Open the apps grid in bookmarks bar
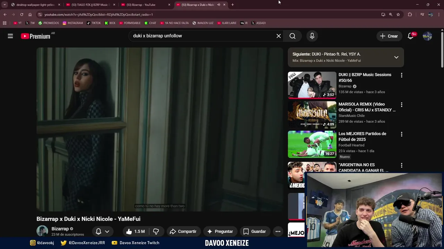This screenshot has width=444, height=249. [5, 23]
